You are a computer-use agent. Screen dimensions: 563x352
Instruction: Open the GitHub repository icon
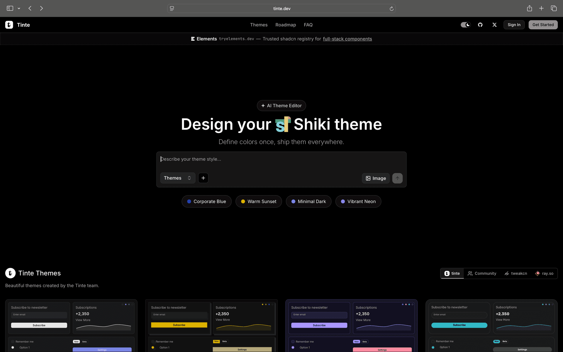point(480,25)
